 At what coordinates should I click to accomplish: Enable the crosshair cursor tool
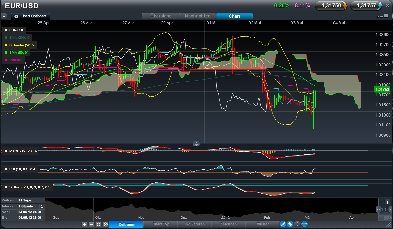(297, 224)
